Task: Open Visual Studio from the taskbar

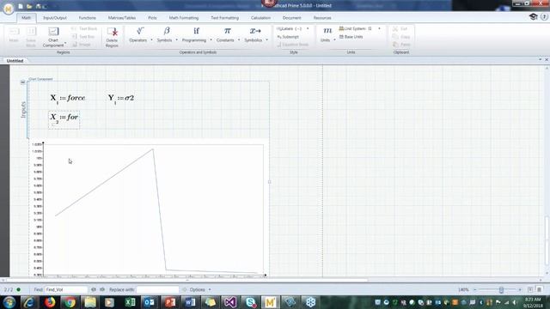Action: (230, 302)
